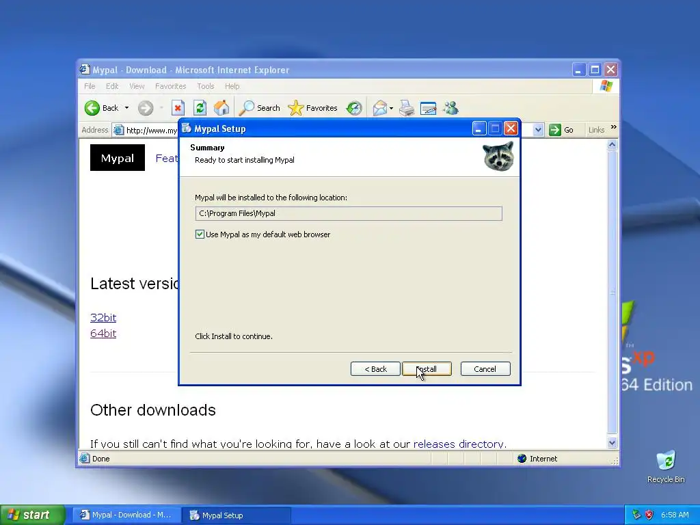700x525 pixels.
Task: Maximize the Internet Explorer window
Action: pyautogui.click(x=595, y=70)
